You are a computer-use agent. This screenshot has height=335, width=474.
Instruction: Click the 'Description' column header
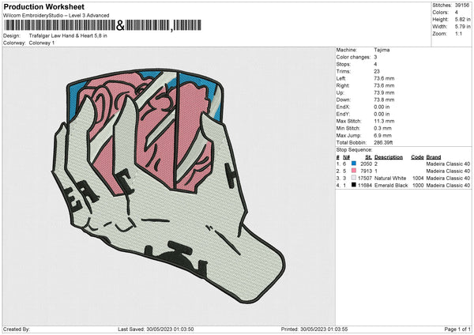pyautogui.click(x=389, y=157)
